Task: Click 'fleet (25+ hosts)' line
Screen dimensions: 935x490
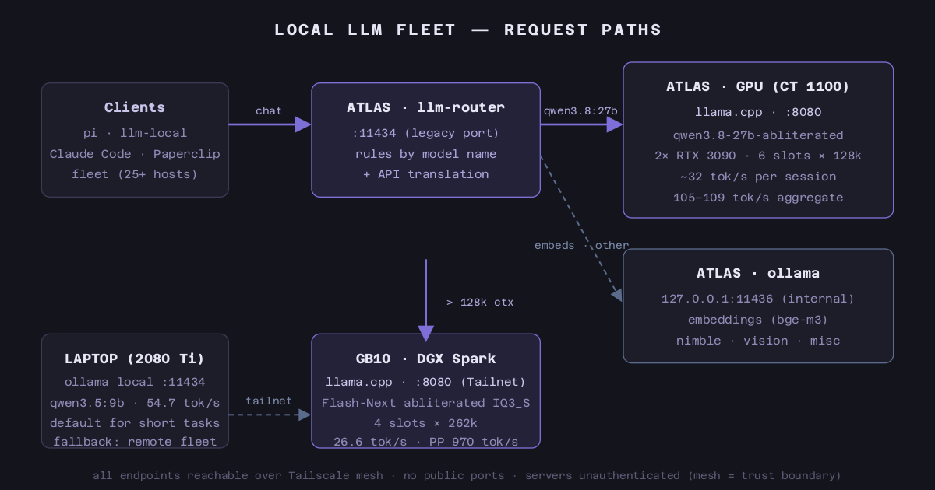Action: coord(135,174)
